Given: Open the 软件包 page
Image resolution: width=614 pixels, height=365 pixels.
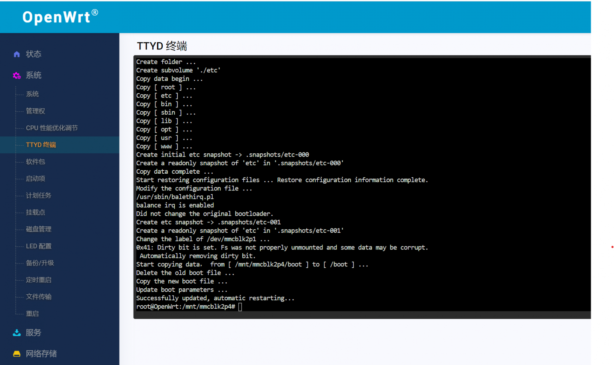Looking at the screenshot, I should 36,162.
